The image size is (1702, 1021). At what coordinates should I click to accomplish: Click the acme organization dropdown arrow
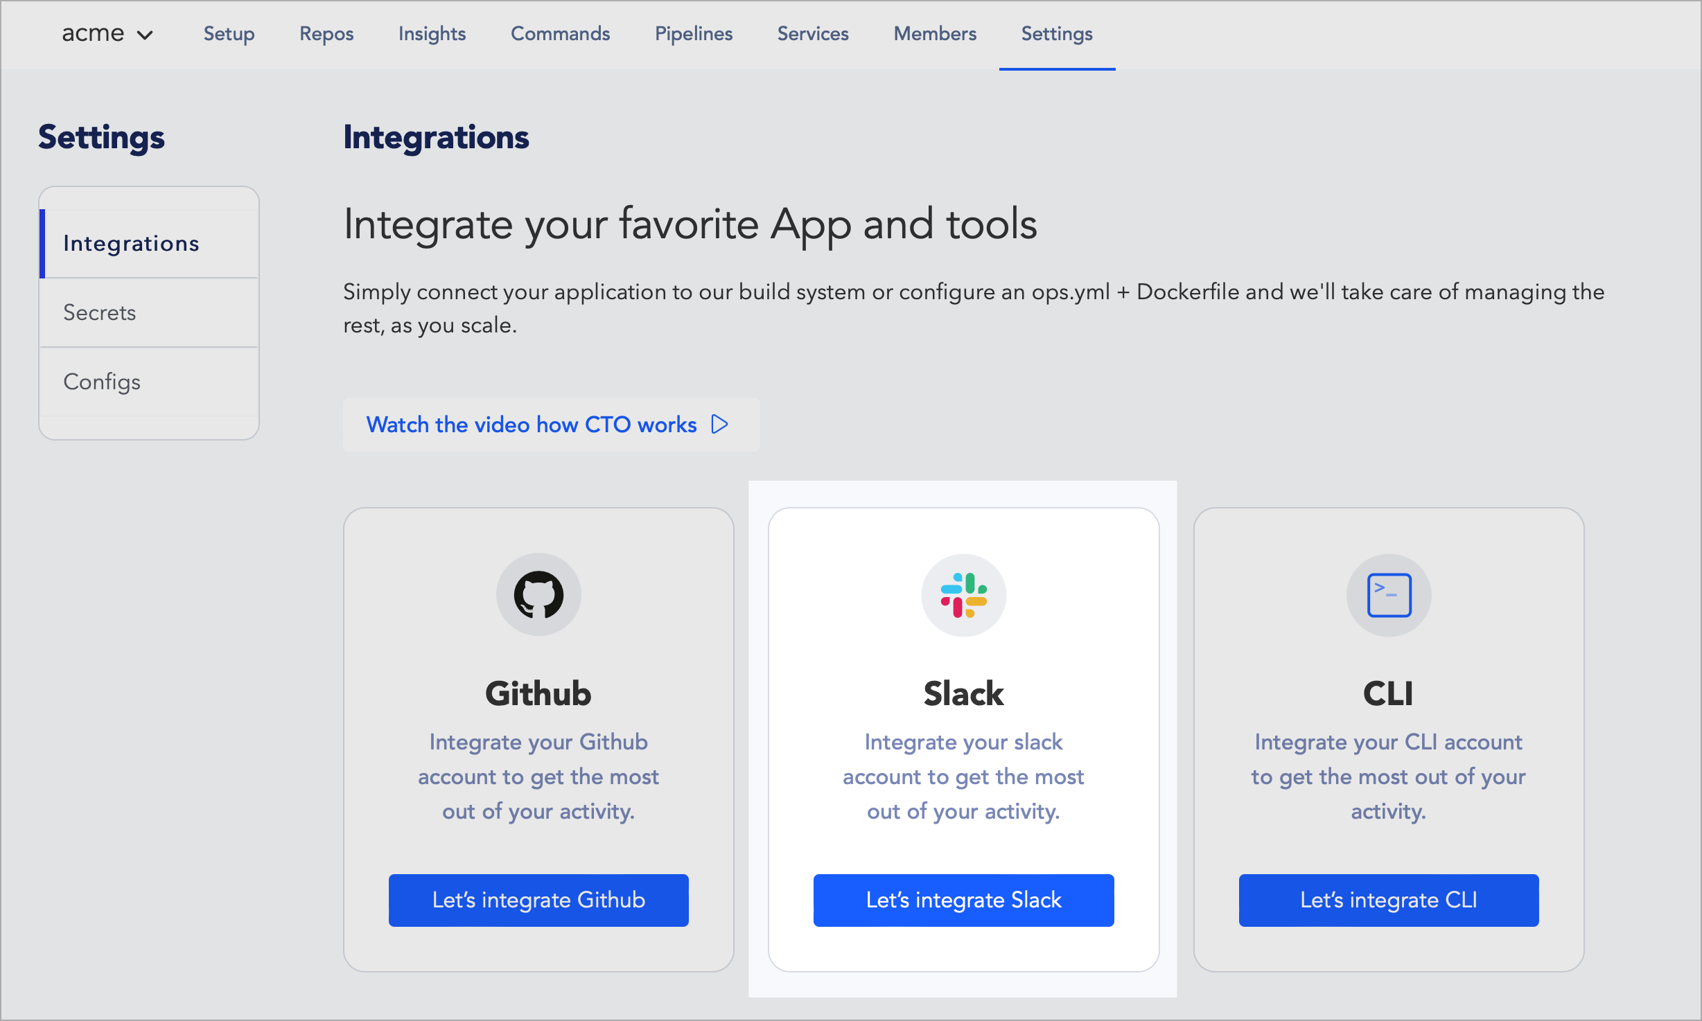(143, 34)
